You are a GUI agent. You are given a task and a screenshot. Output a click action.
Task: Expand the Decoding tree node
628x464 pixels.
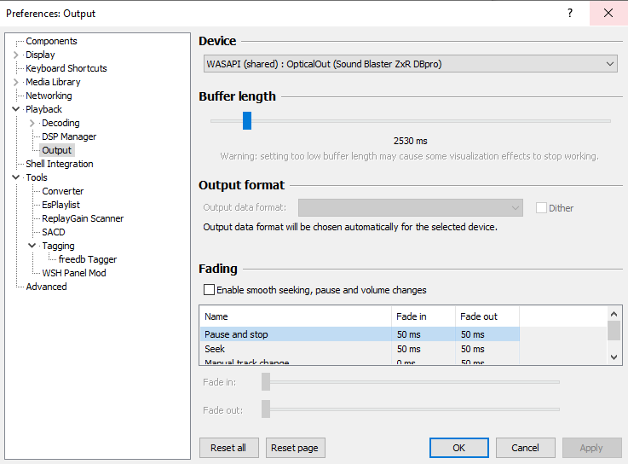tap(32, 123)
